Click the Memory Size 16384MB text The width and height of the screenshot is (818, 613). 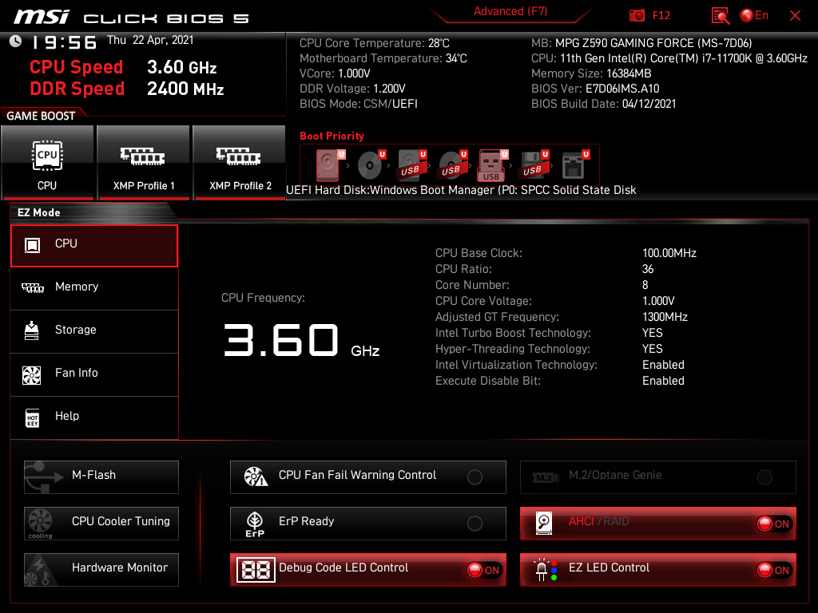pos(591,73)
